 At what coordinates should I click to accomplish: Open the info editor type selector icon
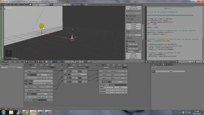3,4
